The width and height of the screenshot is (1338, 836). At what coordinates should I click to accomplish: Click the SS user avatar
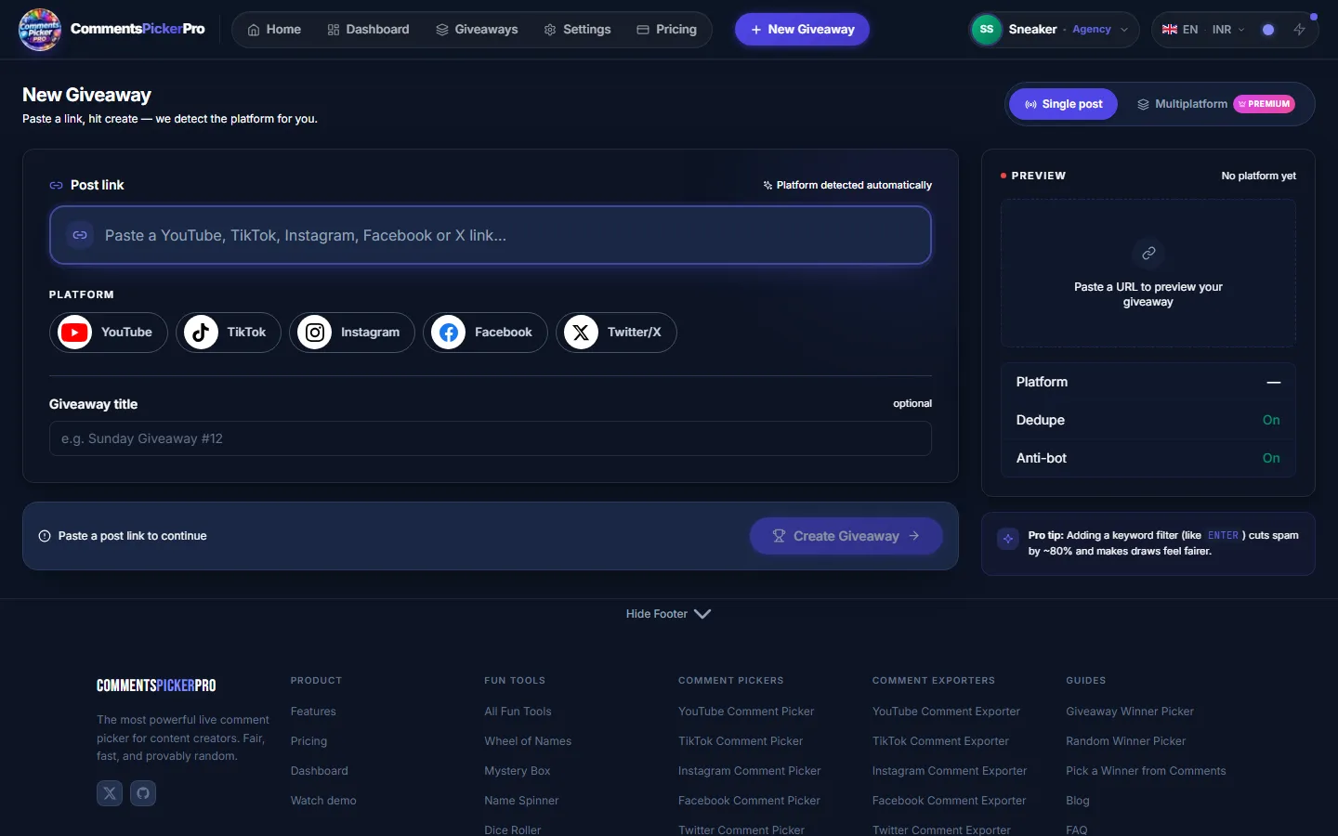(987, 30)
